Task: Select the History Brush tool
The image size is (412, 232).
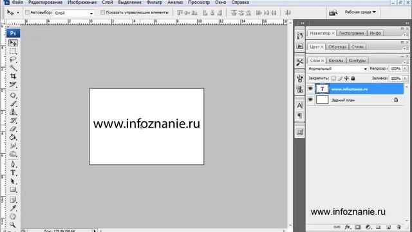Action: pyautogui.click(x=13, y=121)
